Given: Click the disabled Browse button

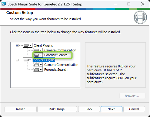Looking at the screenshot, I should pos(132,96).
